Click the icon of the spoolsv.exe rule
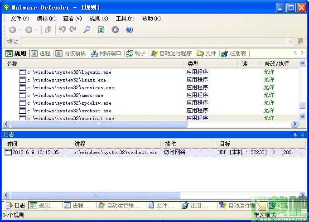This screenshot has width=309, height=222. pos(23,103)
